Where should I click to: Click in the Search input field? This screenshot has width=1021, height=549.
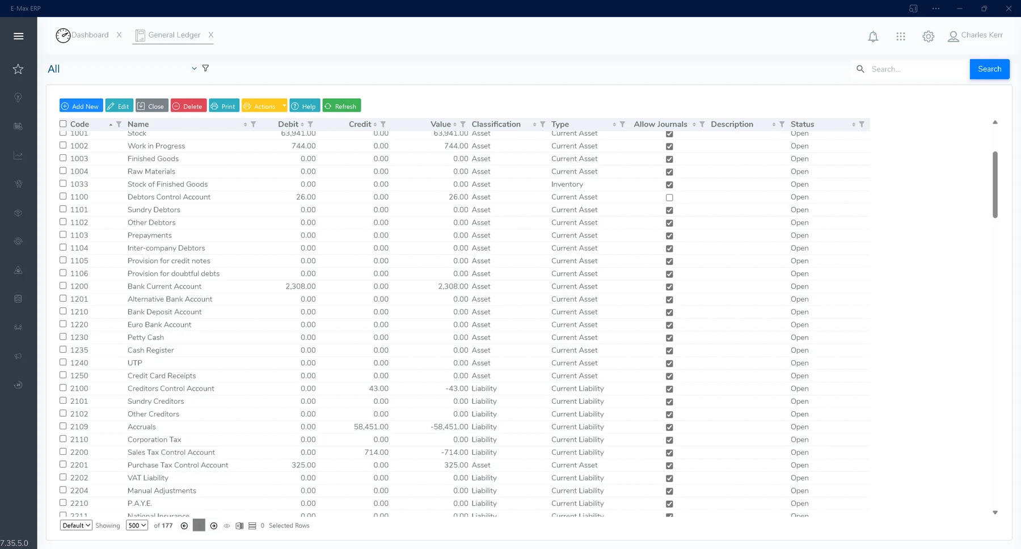(917, 69)
